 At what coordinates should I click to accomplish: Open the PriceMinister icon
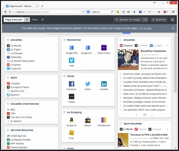tap(104, 120)
